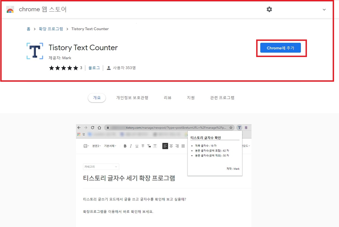
Task: Open the 리뷰 tab
Action: [168, 98]
